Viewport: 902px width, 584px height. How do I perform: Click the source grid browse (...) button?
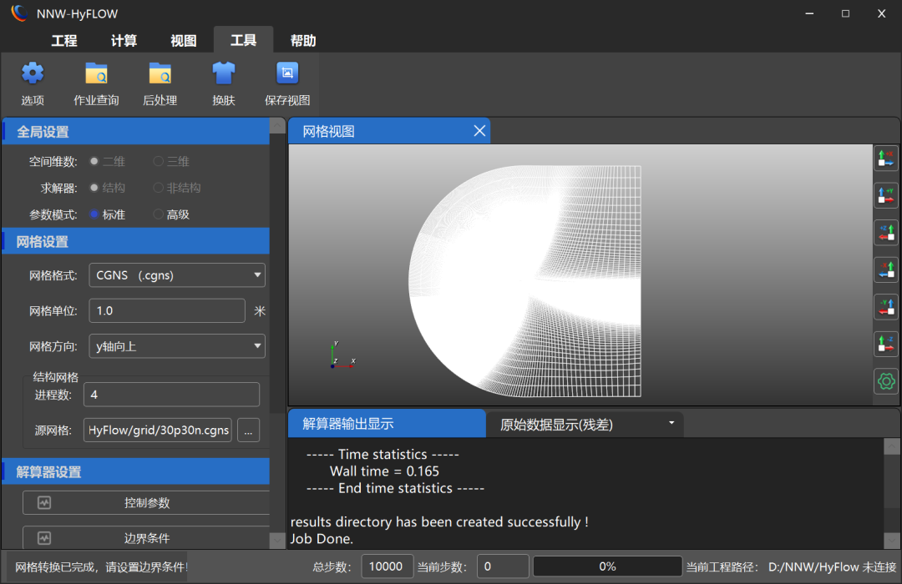coord(249,430)
